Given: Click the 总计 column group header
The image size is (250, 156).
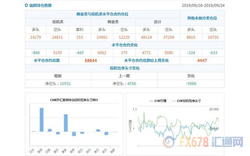Looking at the screenshot, I should pos(157,22).
